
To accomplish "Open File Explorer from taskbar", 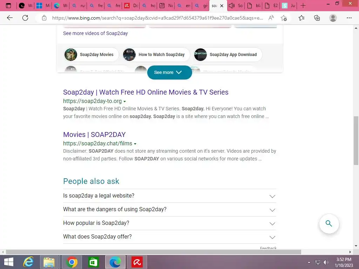I will tap(49, 262).
